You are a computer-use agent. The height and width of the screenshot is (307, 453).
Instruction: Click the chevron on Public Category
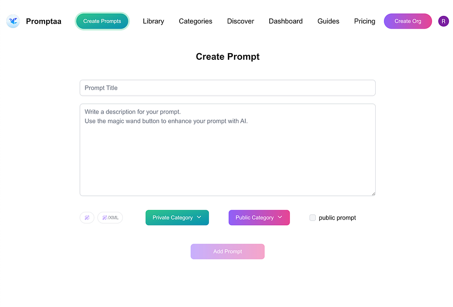coord(280,217)
